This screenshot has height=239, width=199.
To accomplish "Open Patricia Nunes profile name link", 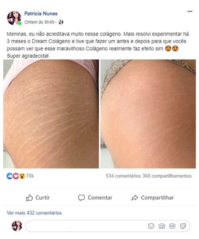I will [x=41, y=14].
